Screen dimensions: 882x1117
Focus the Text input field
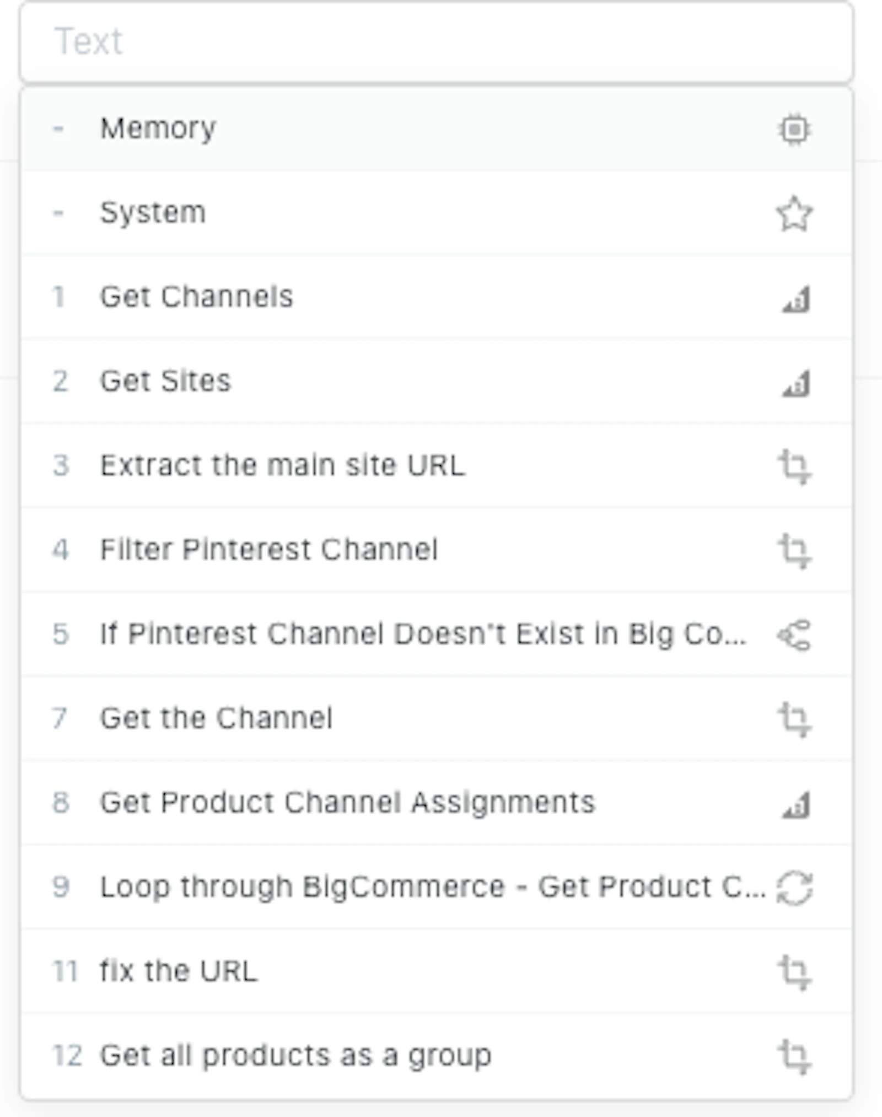pyautogui.click(x=437, y=42)
